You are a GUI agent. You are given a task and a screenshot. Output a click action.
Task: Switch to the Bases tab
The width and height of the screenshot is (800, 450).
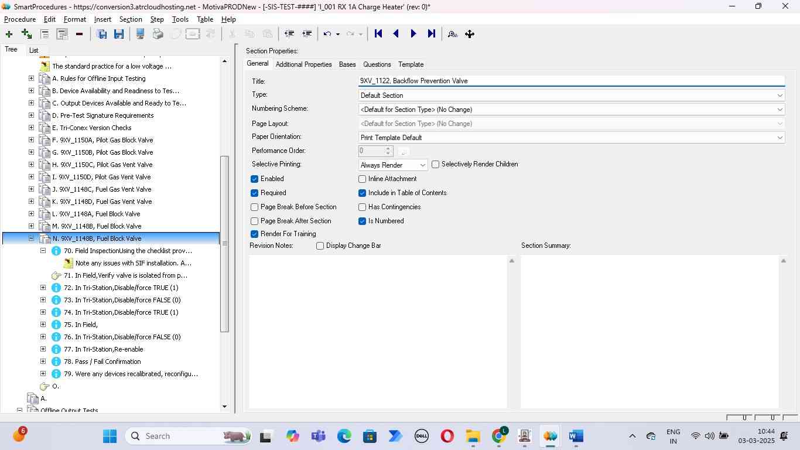click(347, 64)
